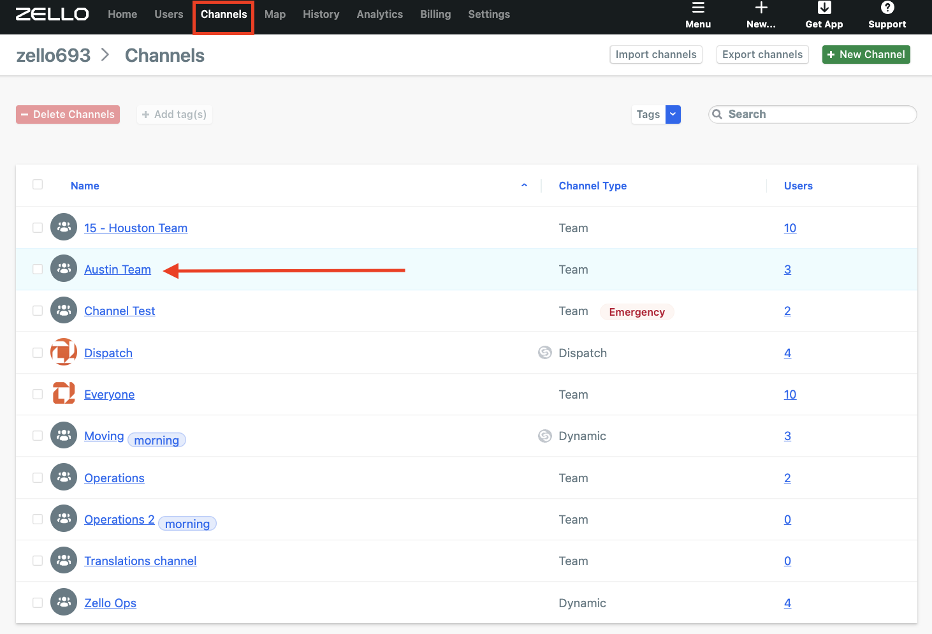Viewport: 932px width, 634px height.
Task: Open the Analytics tab
Action: pos(380,14)
